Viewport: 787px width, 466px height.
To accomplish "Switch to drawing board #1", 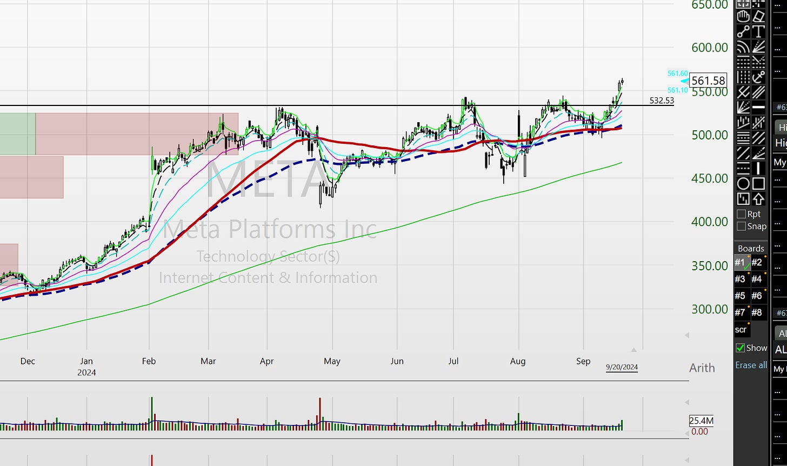I will pos(742,263).
